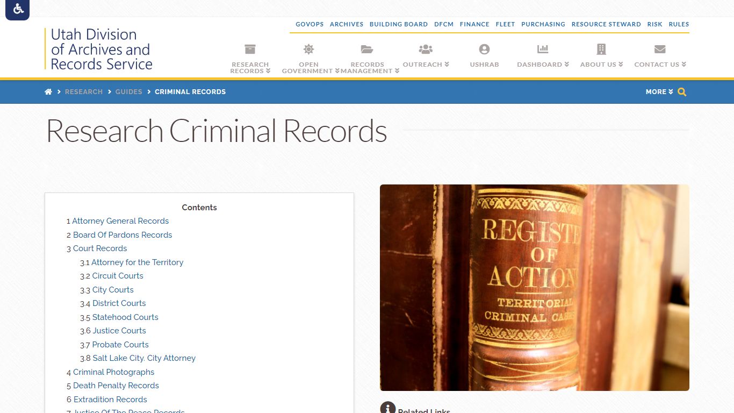This screenshot has width=734, height=413.
Task: Open DFCM in the top bar
Action: (x=444, y=24)
